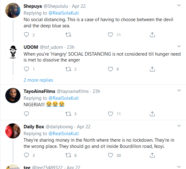Open Shepuya's profile picture
186x169 pixels.
(x=13, y=10)
